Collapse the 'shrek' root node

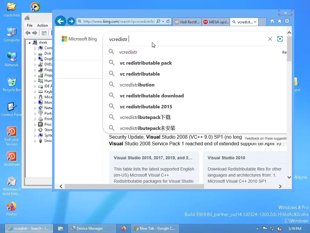29,42
